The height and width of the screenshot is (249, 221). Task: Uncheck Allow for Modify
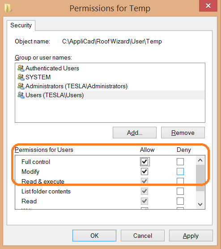coord(144,172)
